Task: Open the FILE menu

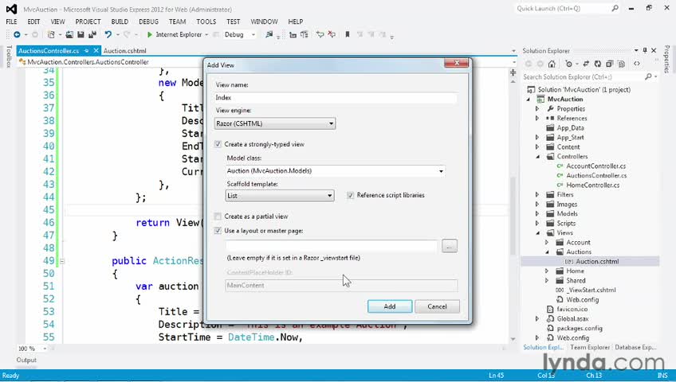Action: click(12, 21)
